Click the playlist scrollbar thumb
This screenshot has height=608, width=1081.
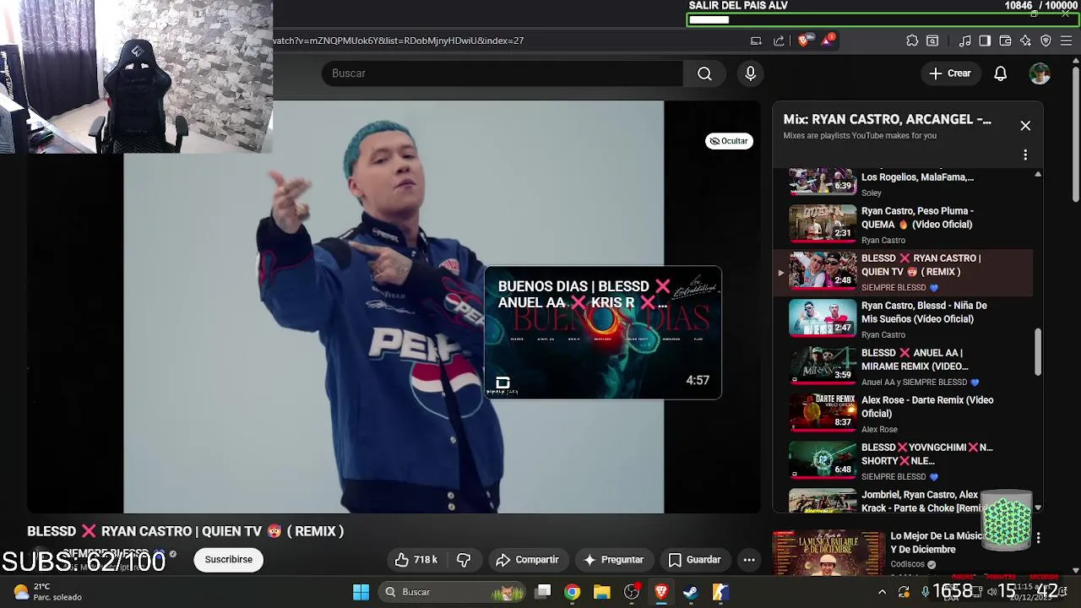click(x=1038, y=351)
